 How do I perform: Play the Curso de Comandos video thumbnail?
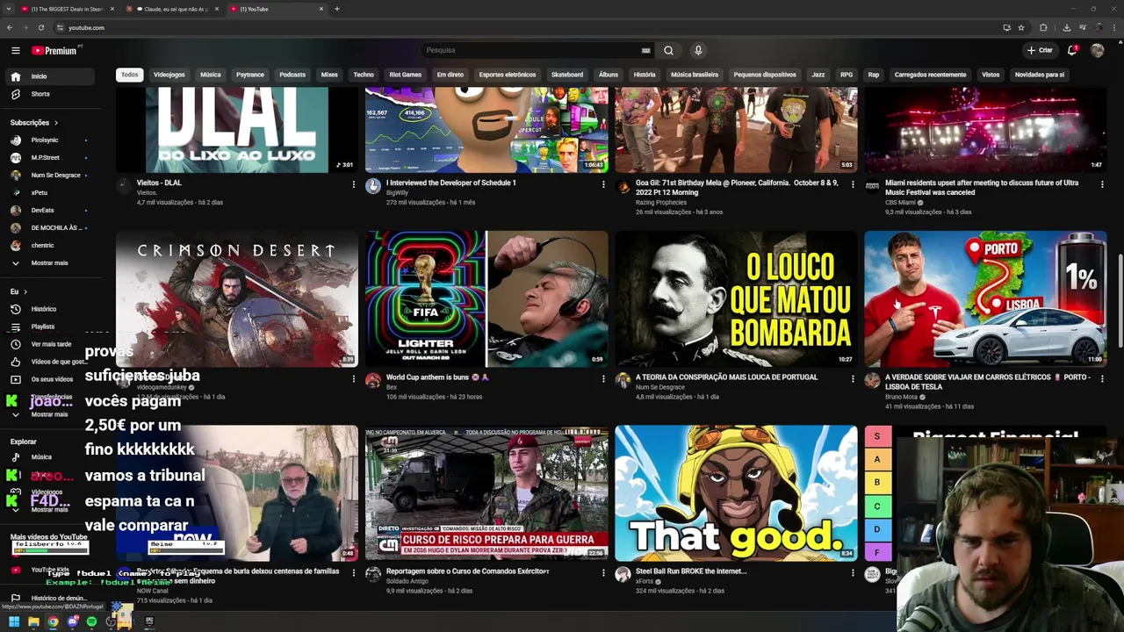click(486, 493)
